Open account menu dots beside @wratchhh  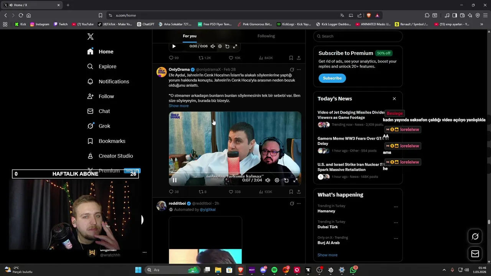point(145,252)
